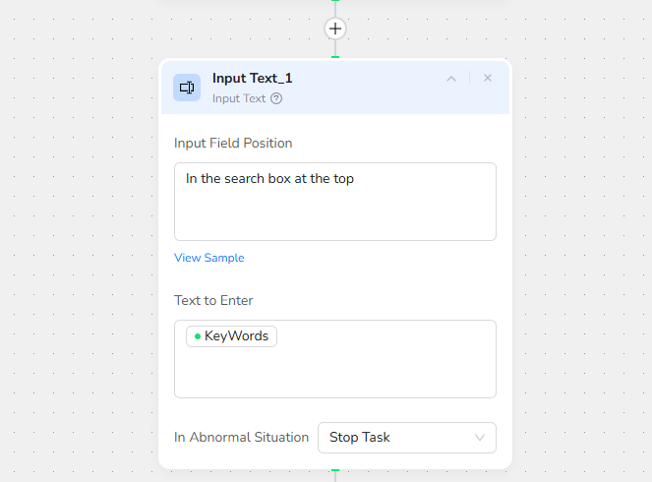Screen dimensions: 652x482
Task: Click the plus button above the node
Action: pyautogui.click(x=335, y=29)
